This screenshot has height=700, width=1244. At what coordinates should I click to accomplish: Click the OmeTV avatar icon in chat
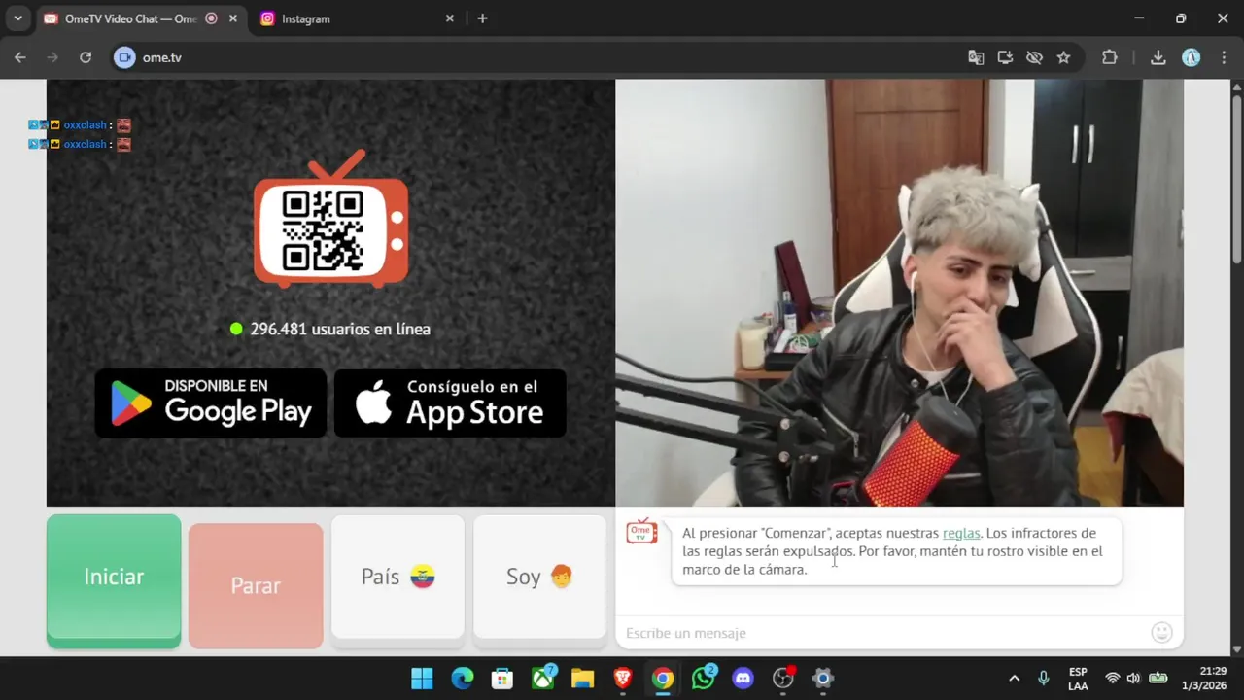pos(641,531)
